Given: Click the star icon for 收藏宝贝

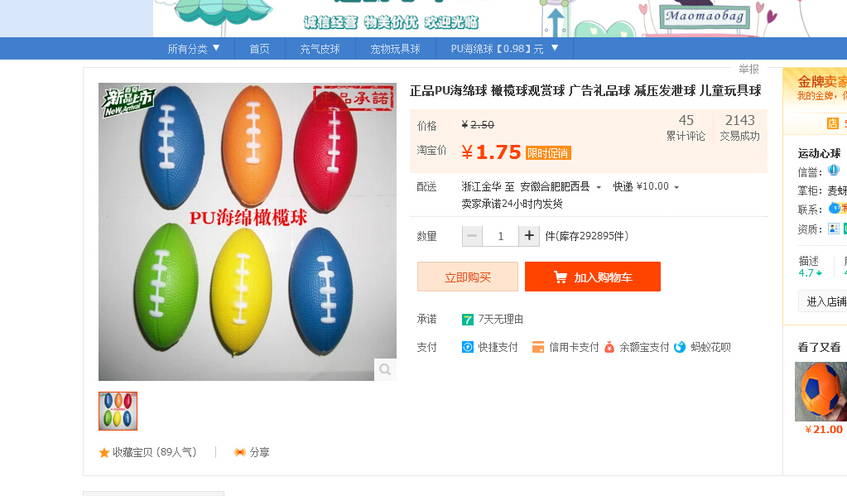Looking at the screenshot, I should 104,452.
